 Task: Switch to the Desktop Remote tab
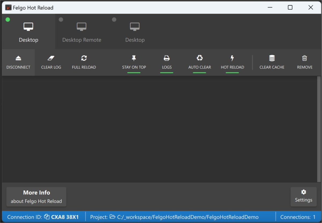pos(82,32)
